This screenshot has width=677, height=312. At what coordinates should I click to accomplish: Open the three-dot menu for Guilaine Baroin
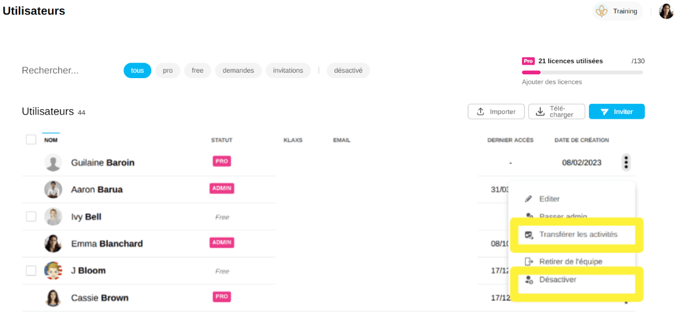pos(626,162)
